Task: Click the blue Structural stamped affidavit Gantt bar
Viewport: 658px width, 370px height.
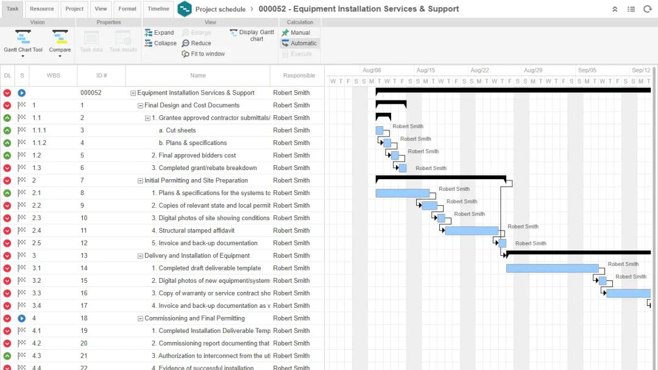Action: [472, 230]
